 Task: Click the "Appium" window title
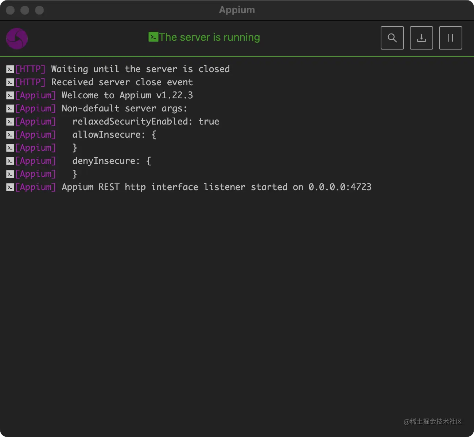click(237, 10)
